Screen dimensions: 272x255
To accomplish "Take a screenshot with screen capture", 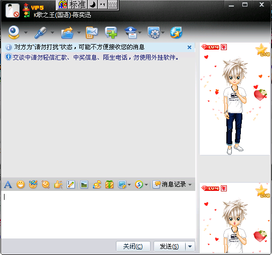I will point(122,184).
